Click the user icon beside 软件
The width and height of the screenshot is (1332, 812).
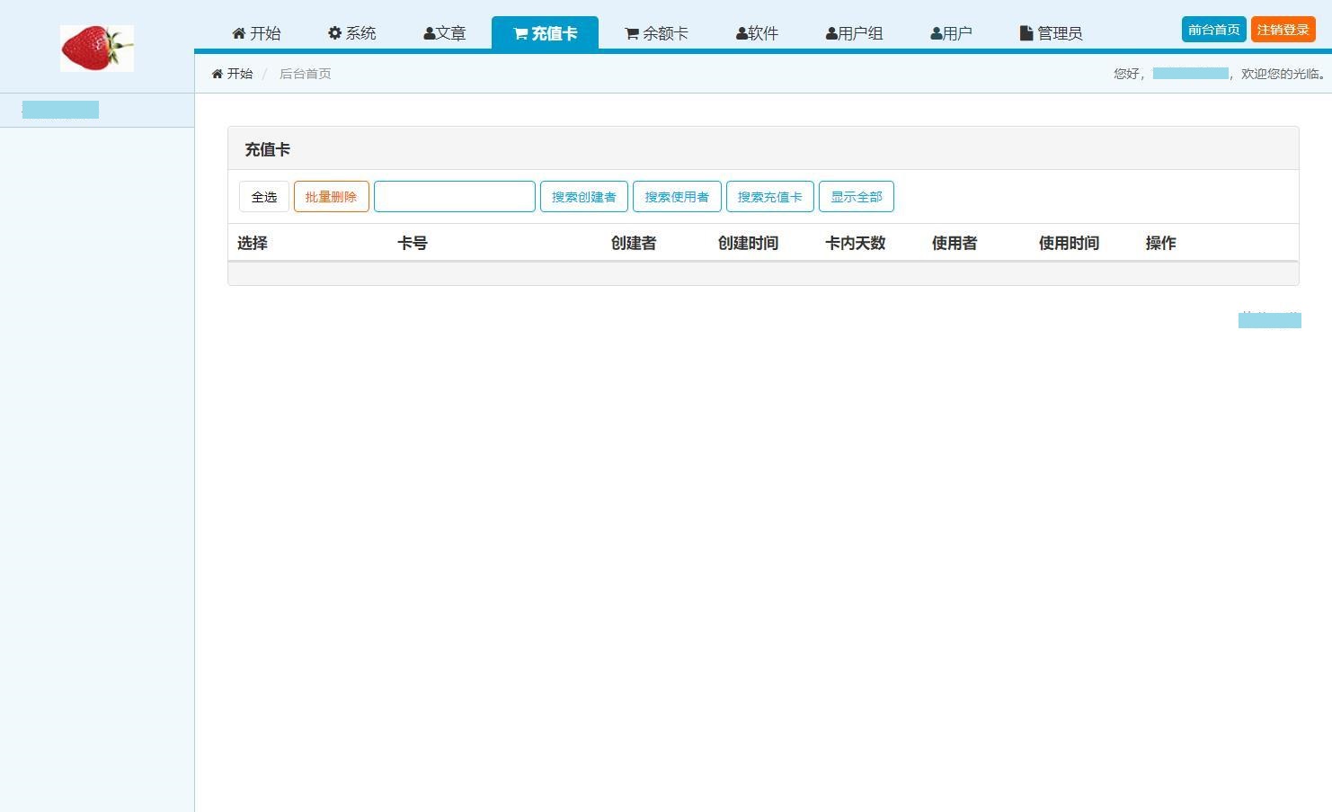pos(741,33)
